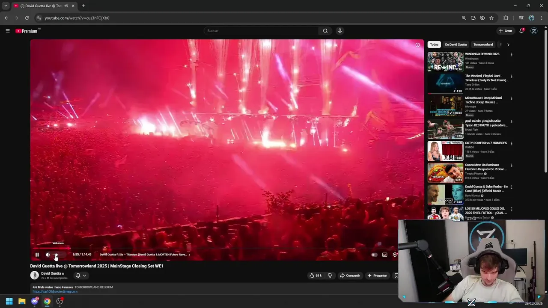The height and width of the screenshot is (308, 548).
Task: Open the top100djsvote.djmag.com link
Action: (55, 291)
